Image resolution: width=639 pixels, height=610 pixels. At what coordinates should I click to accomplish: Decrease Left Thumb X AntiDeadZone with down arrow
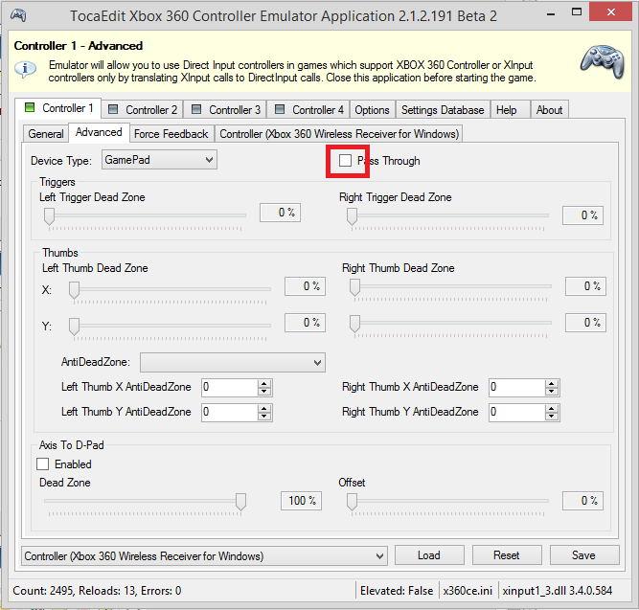(x=264, y=391)
